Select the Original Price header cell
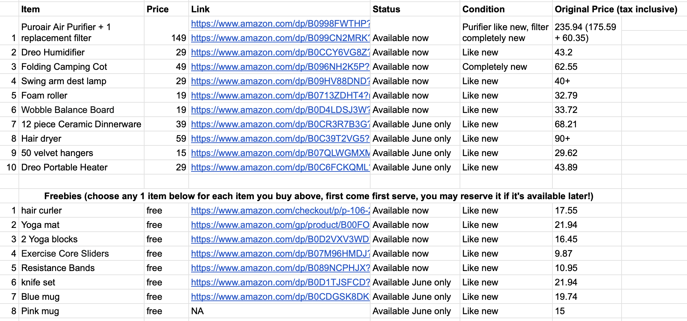 pos(616,9)
